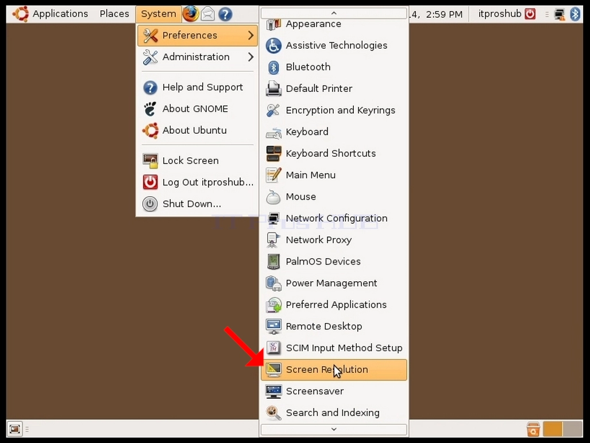Screen dimensions: 590x443
Task: Expand the Administration submenu arrow
Action: coord(251,57)
